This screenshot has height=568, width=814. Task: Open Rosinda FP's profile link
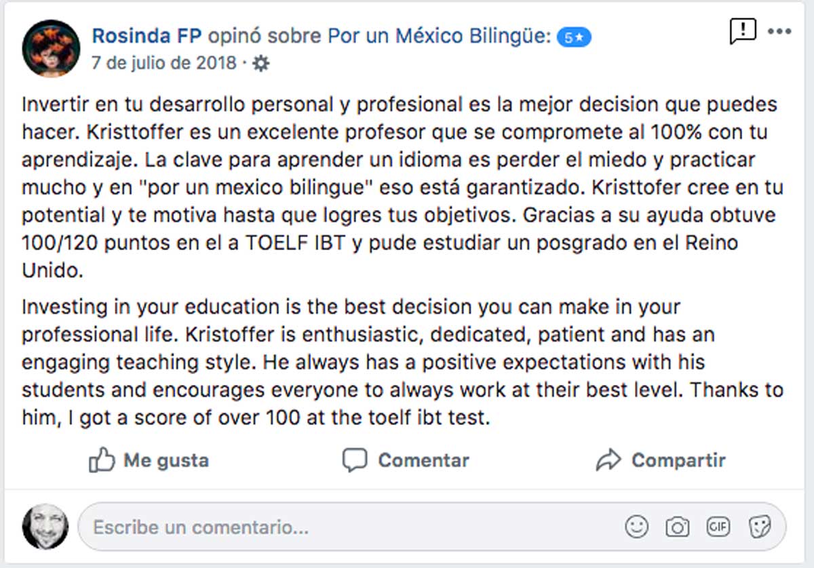click(x=147, y=37)
